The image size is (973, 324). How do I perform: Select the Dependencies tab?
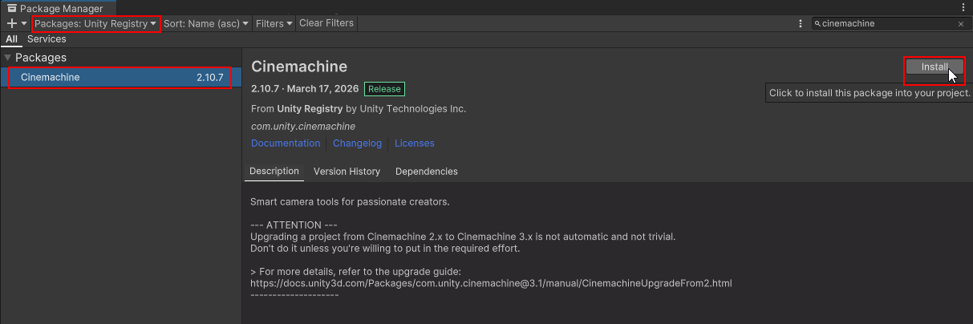(x=427, y=172)
